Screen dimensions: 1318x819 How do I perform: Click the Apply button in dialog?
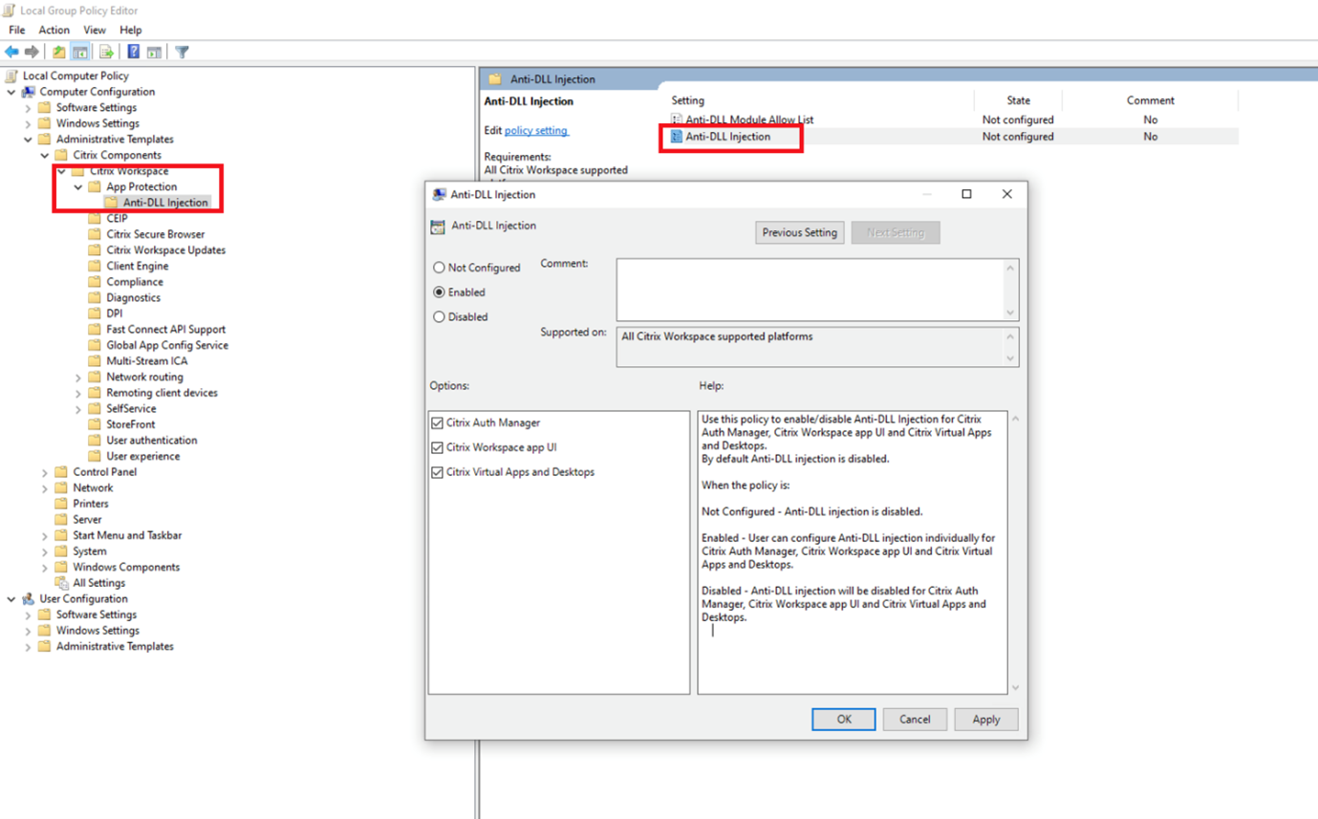point(986,720)
